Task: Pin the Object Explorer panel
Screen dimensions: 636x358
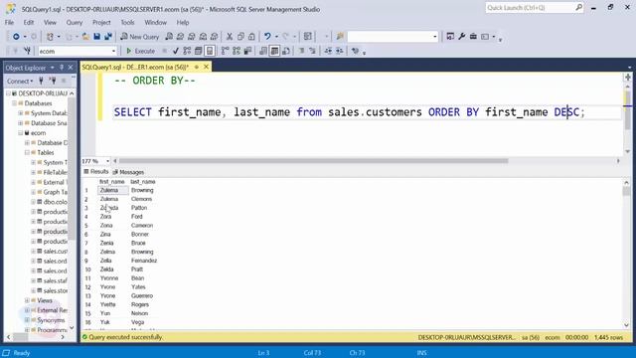Action: pos(62,68)
